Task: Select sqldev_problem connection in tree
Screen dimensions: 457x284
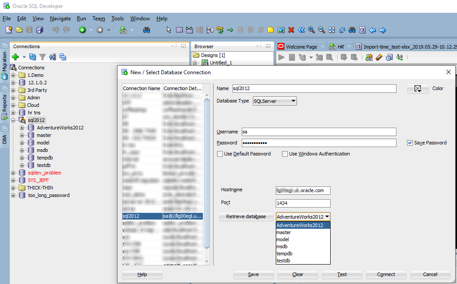Action: 44,173
